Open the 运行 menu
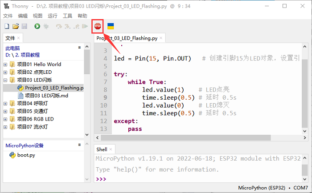This screenshot has height=193, width=312. 52,16
